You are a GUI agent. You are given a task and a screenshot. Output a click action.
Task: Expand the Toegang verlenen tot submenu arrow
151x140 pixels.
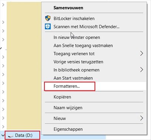(142, 53)
